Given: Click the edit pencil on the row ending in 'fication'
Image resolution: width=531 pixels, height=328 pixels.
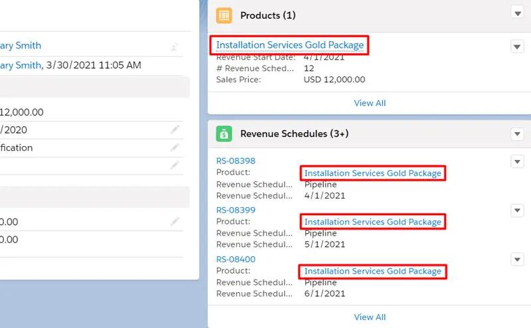Looking at the screenshot, I should 175,147.
